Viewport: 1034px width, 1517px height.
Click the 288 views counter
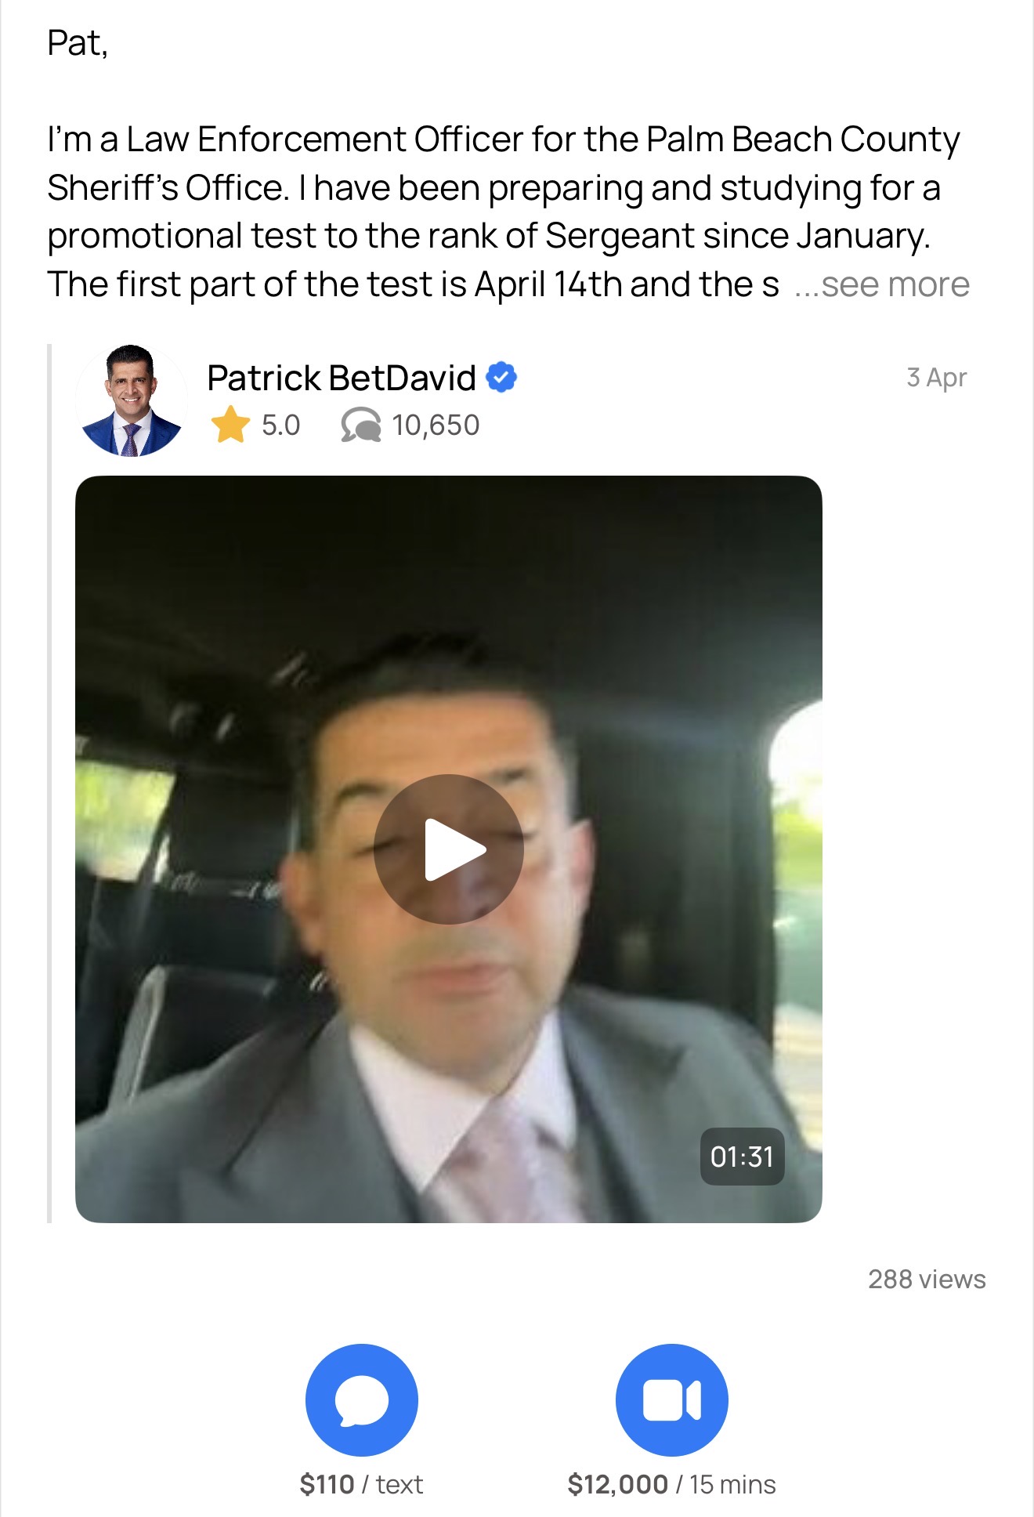[x=927, y=1279]
